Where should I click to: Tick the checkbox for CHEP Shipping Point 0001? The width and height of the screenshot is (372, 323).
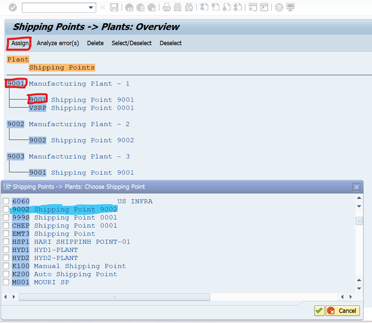pos(6,225)
